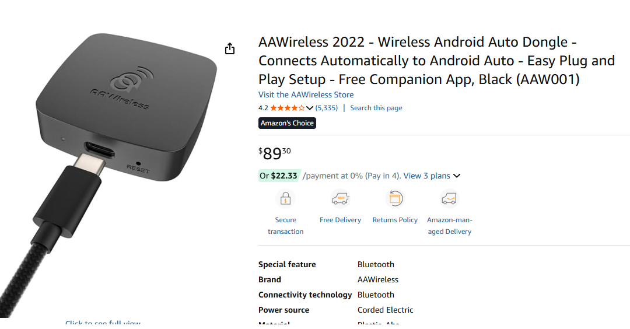Click the Amazon-managed Delivery icon
The image size is (630, 329).
pyautogui.click(x=449, y=199)
